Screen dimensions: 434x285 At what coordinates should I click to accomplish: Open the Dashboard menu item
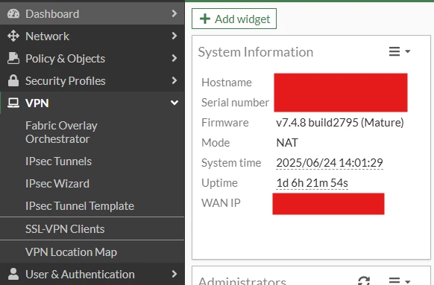(x=92, y=13)
